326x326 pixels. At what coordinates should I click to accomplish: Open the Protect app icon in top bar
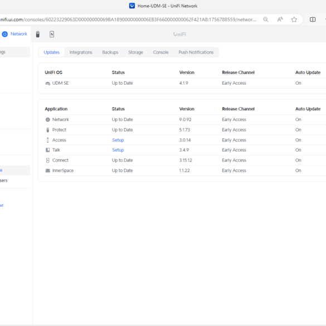click(x=38, y=34)
